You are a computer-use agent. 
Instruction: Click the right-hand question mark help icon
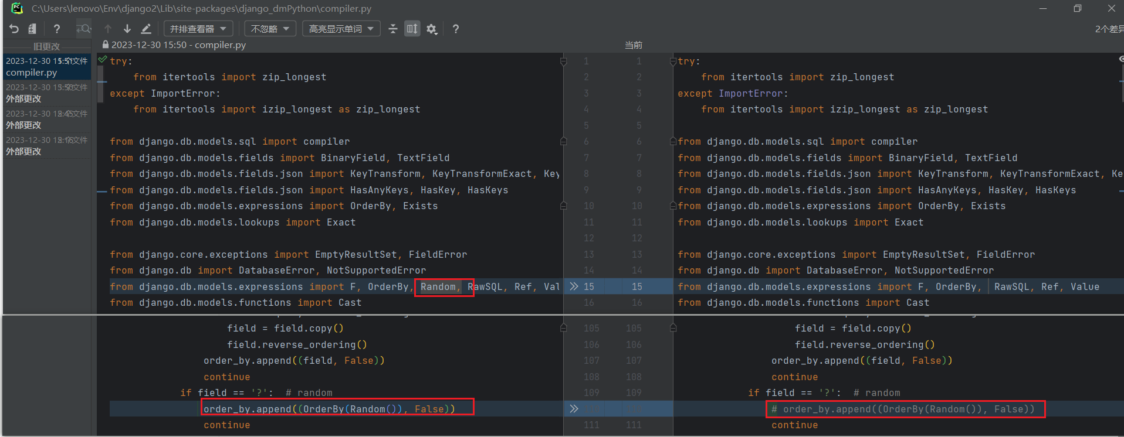(456, 29)
